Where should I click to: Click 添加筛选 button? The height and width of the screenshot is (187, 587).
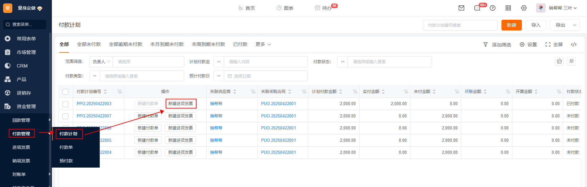pyautogui.click(x=497, y=44)
